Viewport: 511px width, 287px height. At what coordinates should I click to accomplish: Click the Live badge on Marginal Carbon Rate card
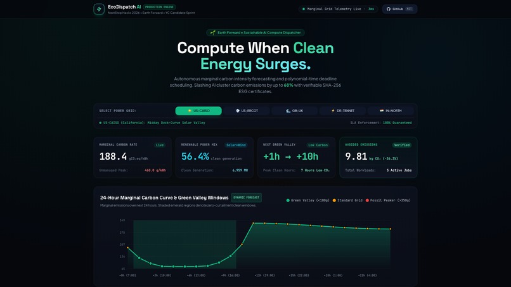[x=160, y=145]
